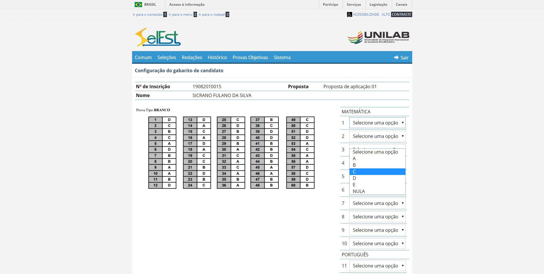Expand the question 7 answer dropdown
544x274 pixels.
(377, 203)
